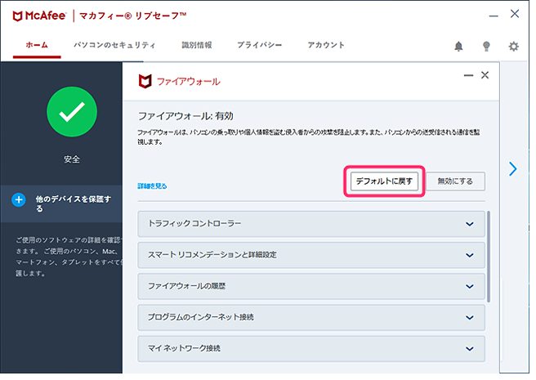Minimize the McAfee main window
Viewport: 536px width, 380px height.
click(x=494, y=16)
